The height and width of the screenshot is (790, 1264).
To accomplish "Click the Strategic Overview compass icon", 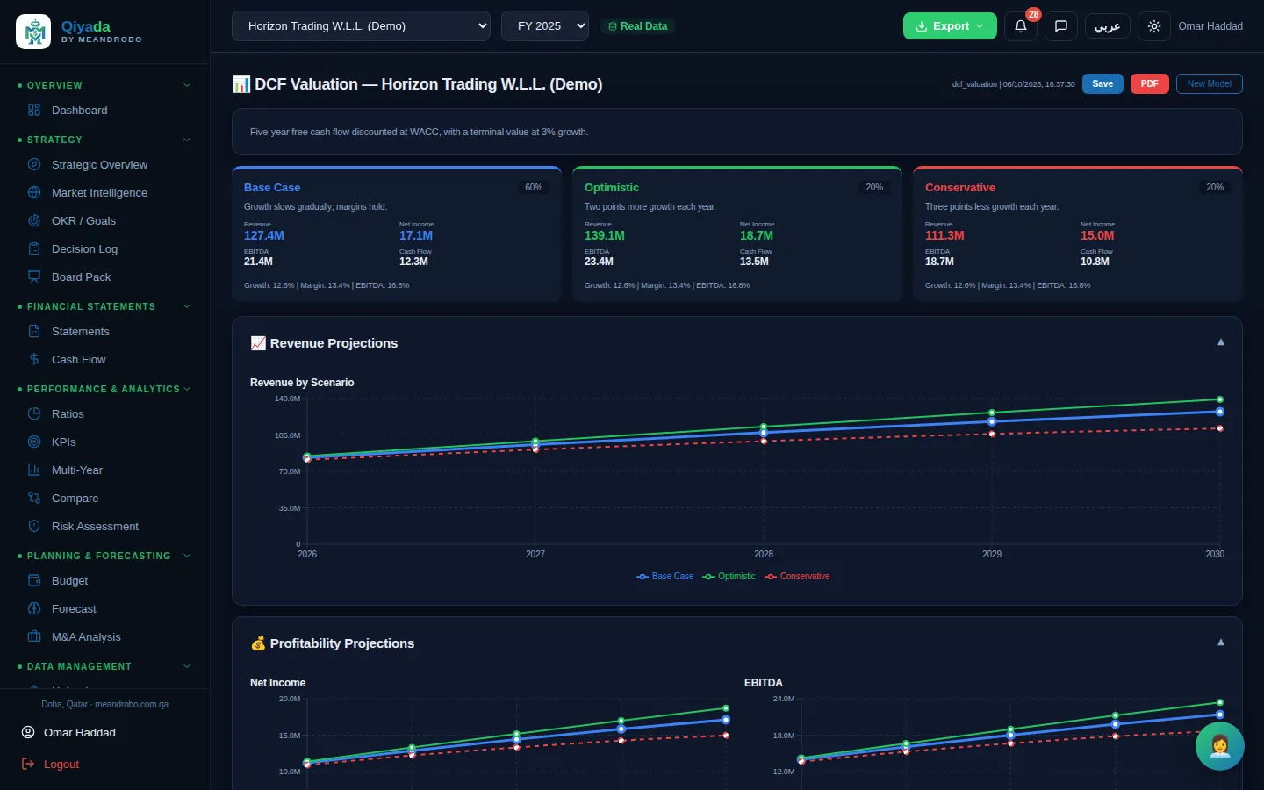I will pos(34,164).
